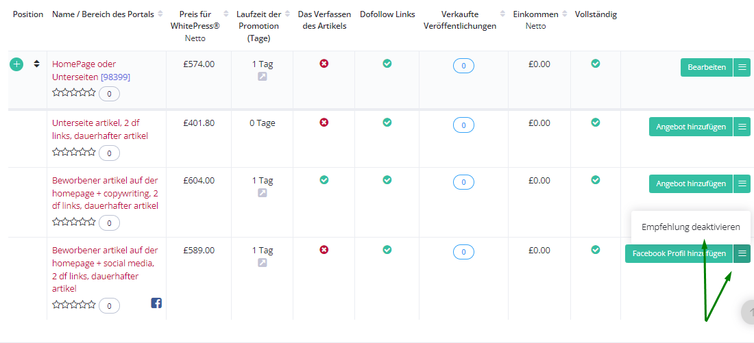The height and width of the screenshot is (343, 754).
Task: Click green check under Das Verfassen, £604.00 row
Action: [x=324, y=179]
